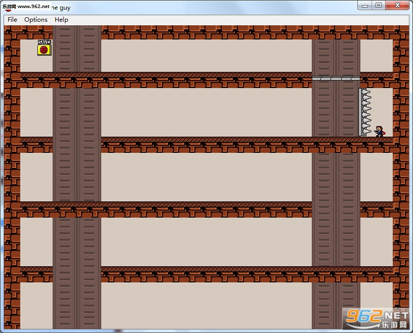The image size is (413, 333).
Task: Close the game window
Action: (x=397, y=6)
